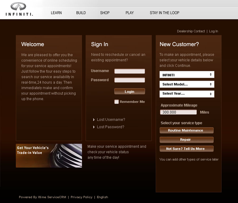Click the Privacy Policy footer link
238x203 pixels.
coord(81,197)
